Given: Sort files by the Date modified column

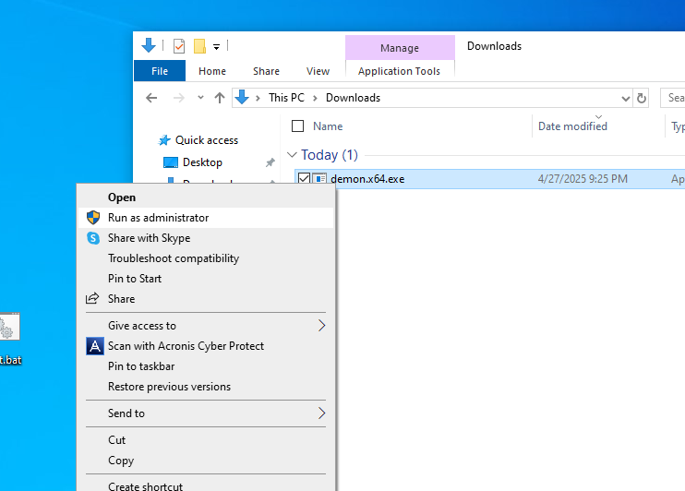Looking at the screenshot, I should 572,126.
